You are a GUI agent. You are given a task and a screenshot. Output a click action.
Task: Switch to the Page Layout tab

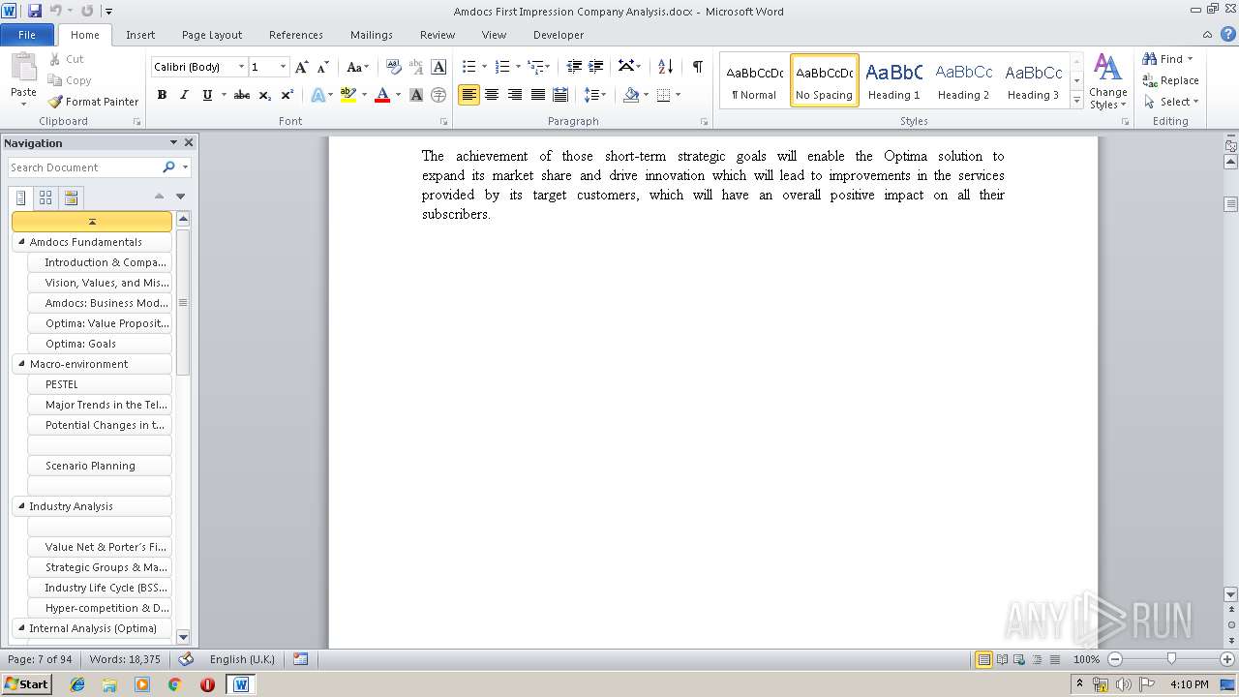click(x=212, y=35)
